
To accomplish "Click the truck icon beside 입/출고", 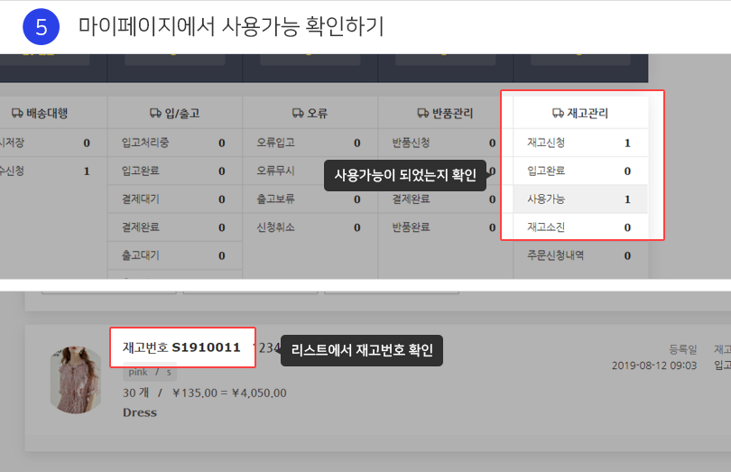I will 155,114.
